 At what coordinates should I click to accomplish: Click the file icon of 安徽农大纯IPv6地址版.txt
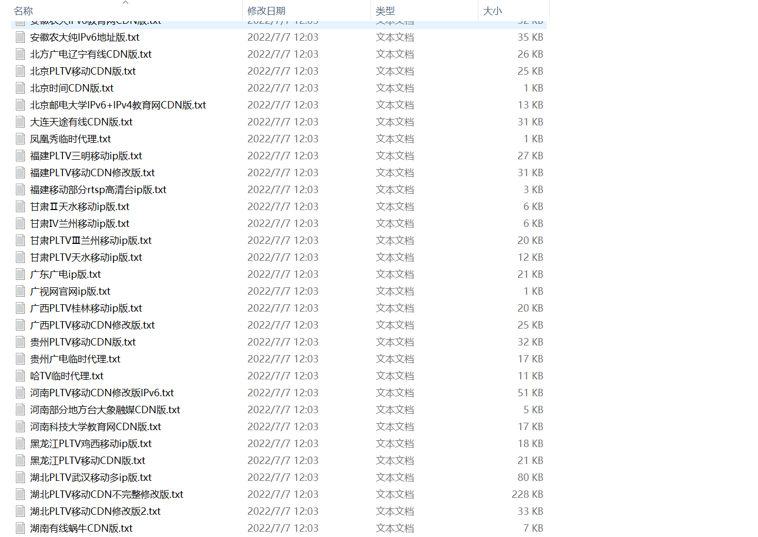[x=21, y=37]
